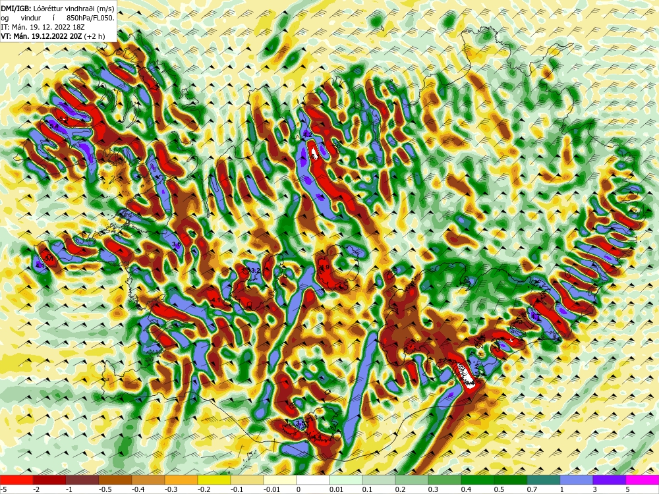Image resolution: width=659 pixels, height=494 pixels.
Task: Click the dark green swatch between 0.5 and 0.7
Action: [511, 480]
